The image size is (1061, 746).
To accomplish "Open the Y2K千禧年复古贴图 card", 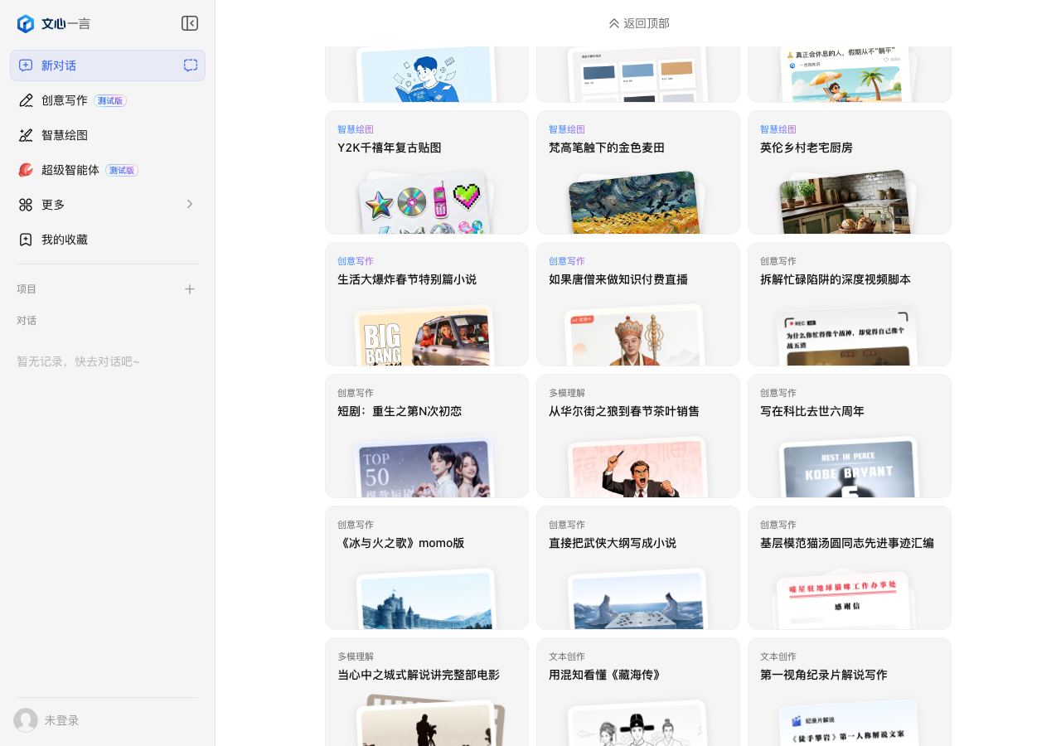I will pyautogui.click(x=427, y=172).
